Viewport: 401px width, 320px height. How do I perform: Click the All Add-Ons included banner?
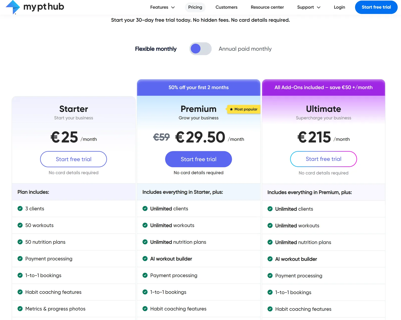(x=323, y=87)
